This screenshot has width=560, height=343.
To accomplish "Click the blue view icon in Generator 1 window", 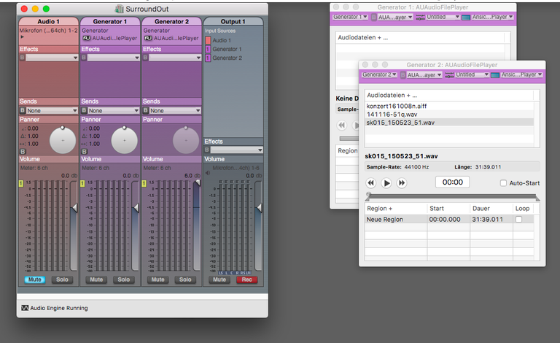I will click(466, 18).
